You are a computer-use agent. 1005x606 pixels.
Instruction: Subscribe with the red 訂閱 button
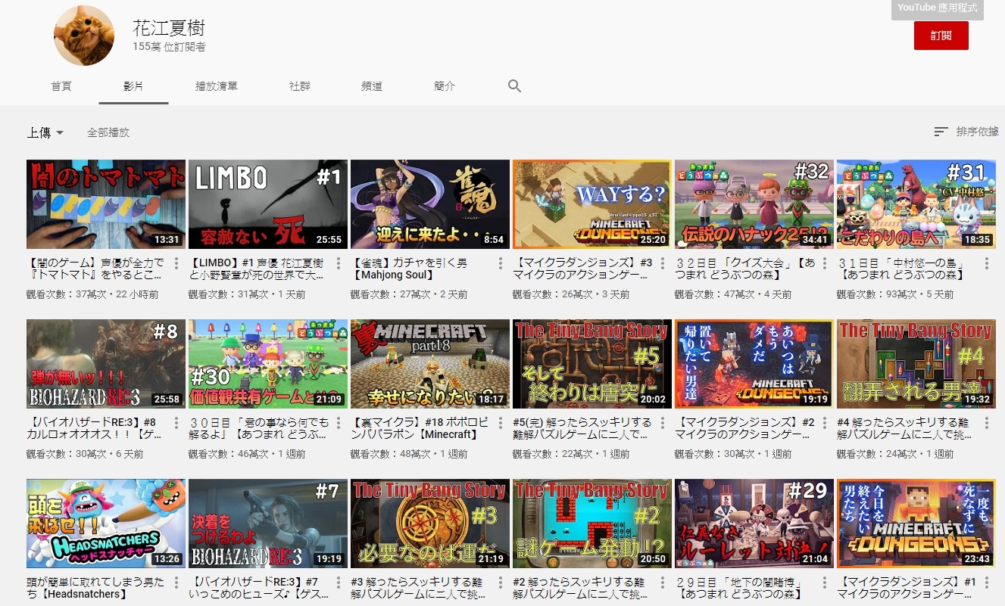tap(941, 36)
